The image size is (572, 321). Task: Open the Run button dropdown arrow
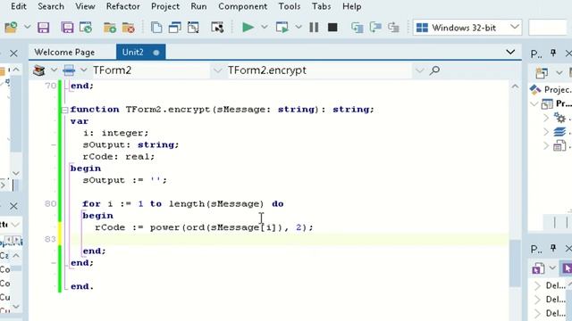(265, 27)
